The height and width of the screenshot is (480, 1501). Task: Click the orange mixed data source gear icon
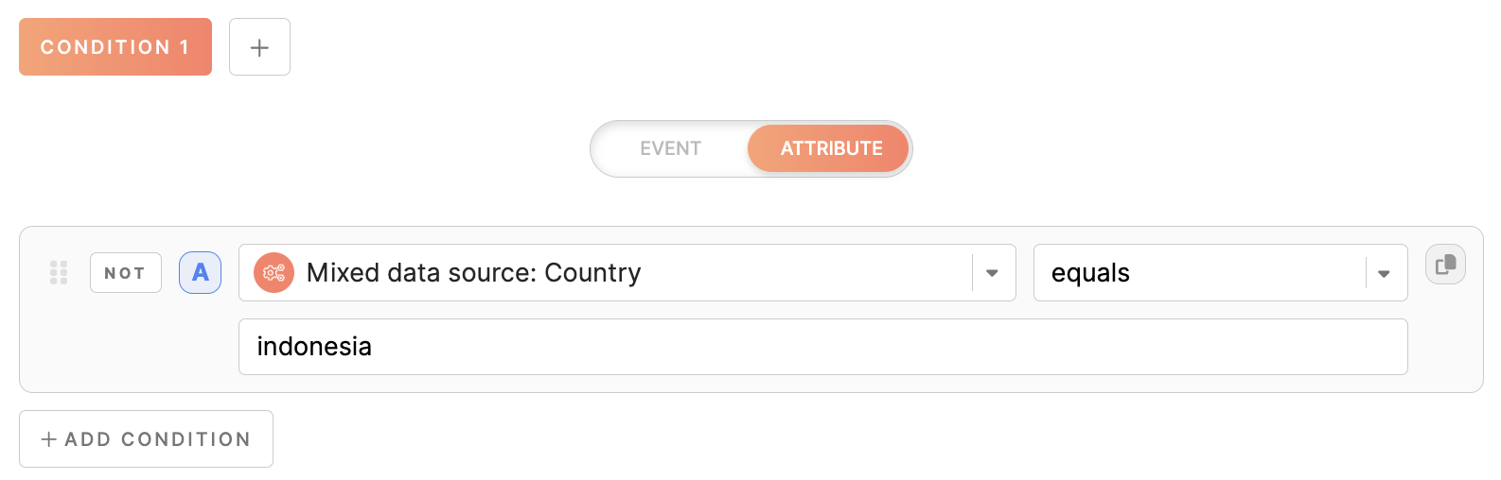tap(274, 273)
